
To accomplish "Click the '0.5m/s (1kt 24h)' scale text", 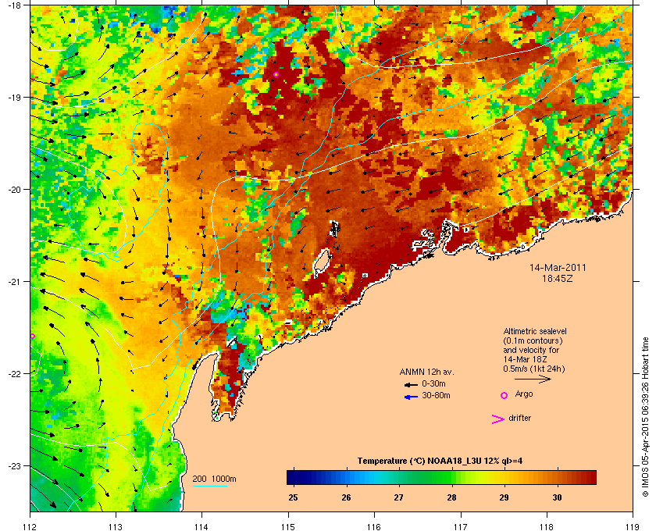I will pos(534,369).
